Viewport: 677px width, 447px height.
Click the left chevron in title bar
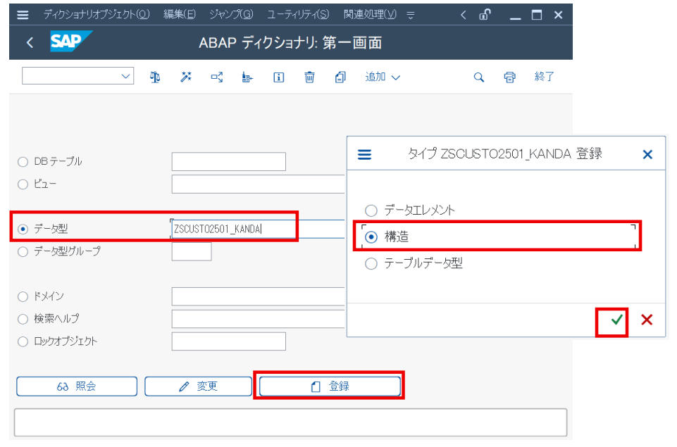click(464, 15)
